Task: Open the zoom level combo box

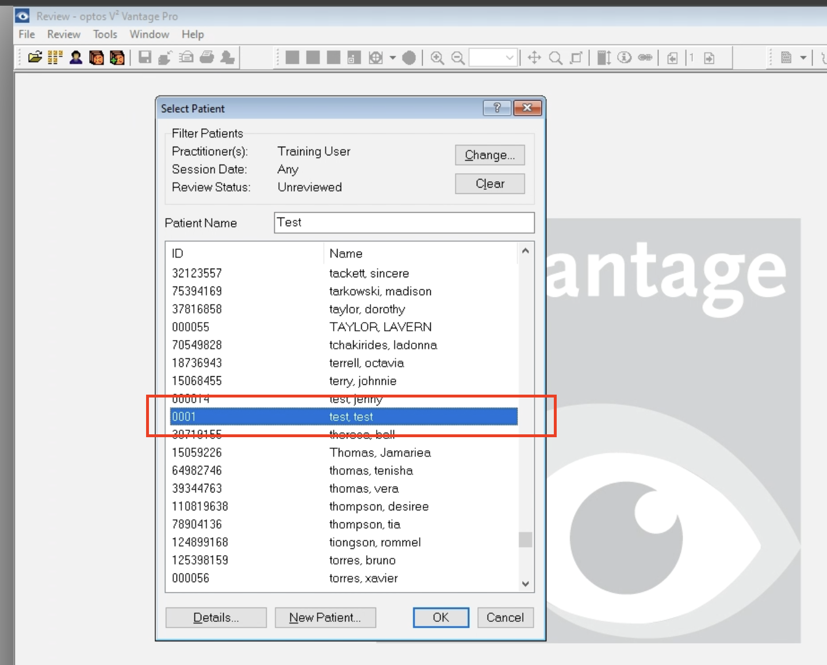Action: 493,58
